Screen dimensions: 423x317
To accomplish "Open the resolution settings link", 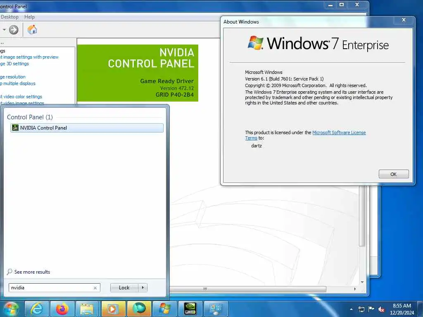I will [x=13, y=77].
